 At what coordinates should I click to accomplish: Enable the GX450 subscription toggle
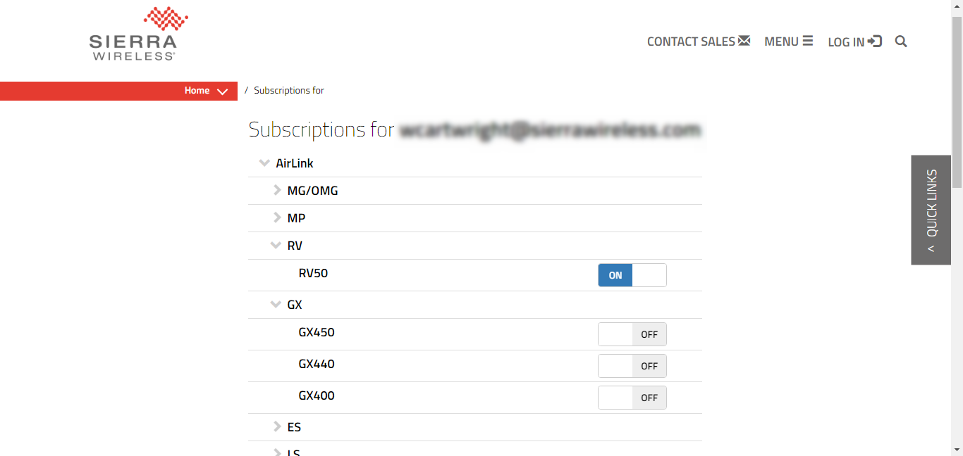click(632, 334)
